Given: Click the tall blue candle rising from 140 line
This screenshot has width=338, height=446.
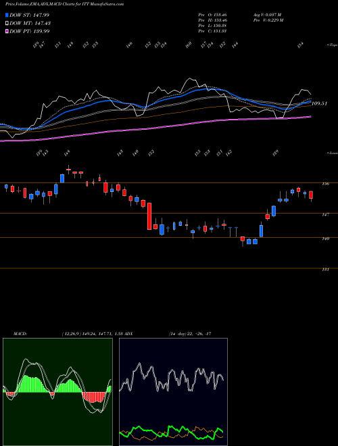Looking at the screenshot, I should point(261,231).
